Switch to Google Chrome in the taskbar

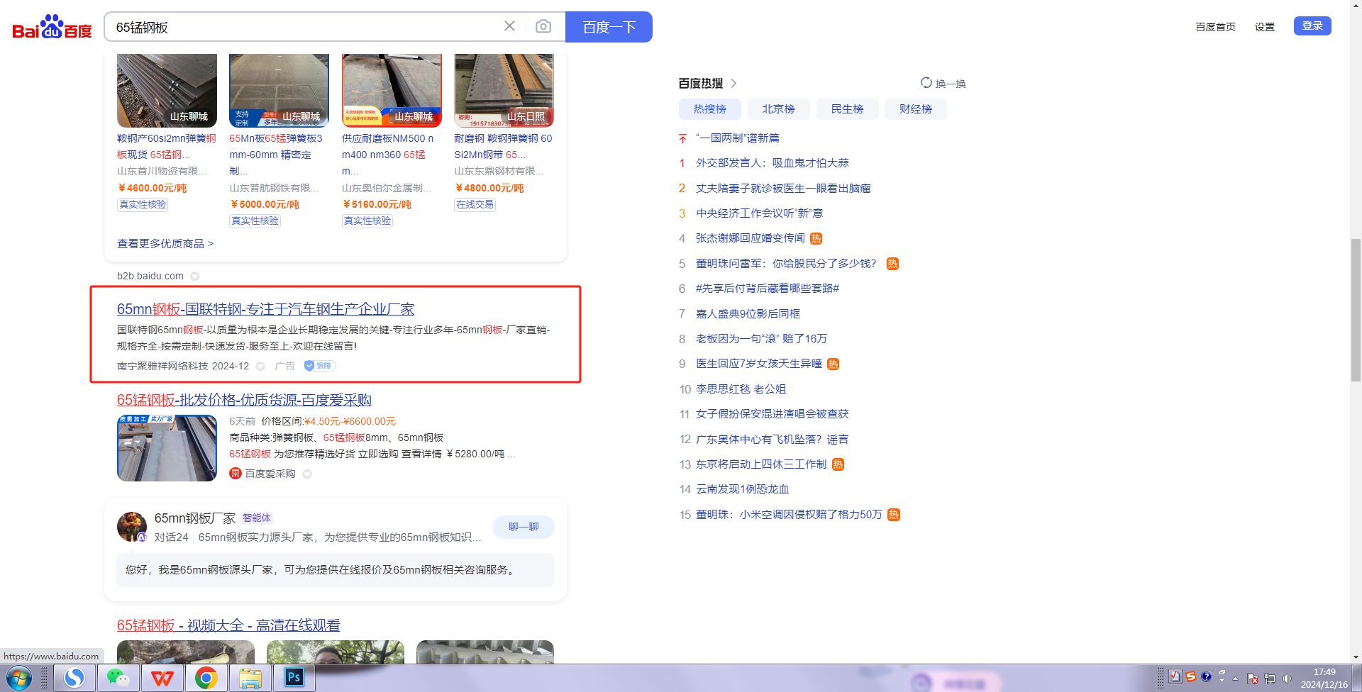point(206,679)
